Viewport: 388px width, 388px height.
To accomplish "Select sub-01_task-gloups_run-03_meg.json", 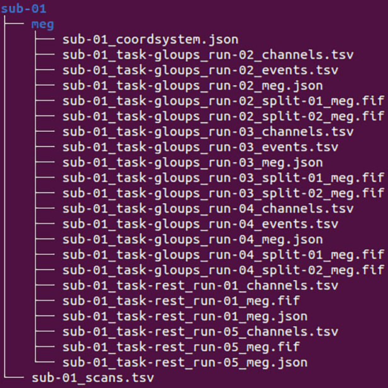I will (193, 163).
